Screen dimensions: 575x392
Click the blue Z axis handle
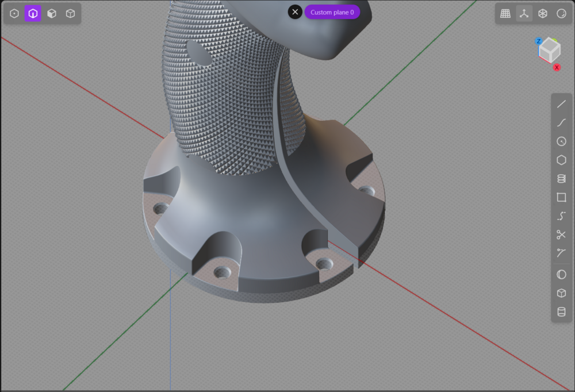[x=538, y=41]
